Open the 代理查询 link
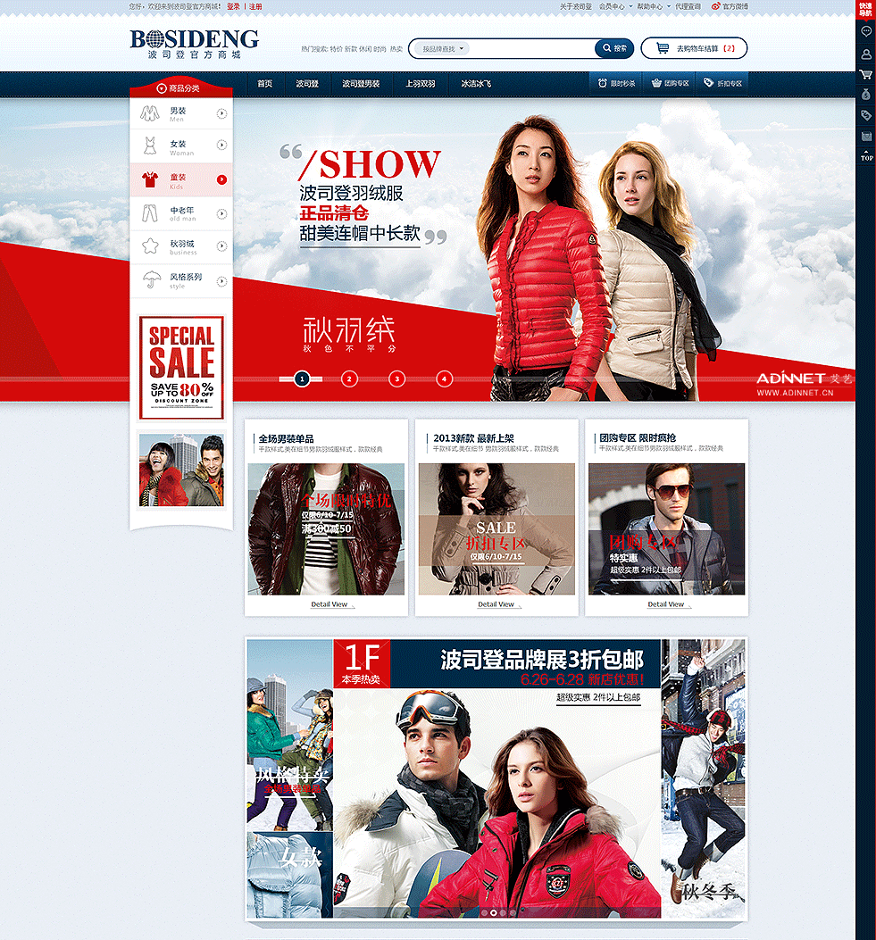 688,6
